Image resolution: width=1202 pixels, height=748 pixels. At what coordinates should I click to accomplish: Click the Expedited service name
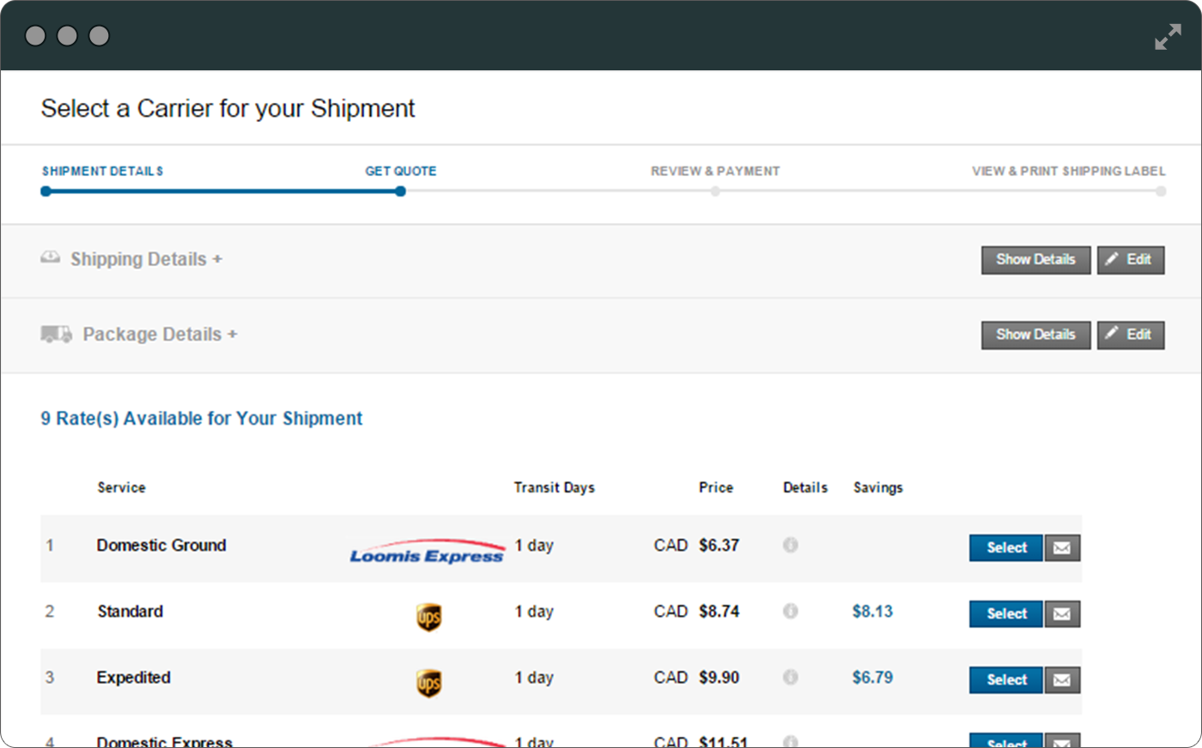click(133, 678)
